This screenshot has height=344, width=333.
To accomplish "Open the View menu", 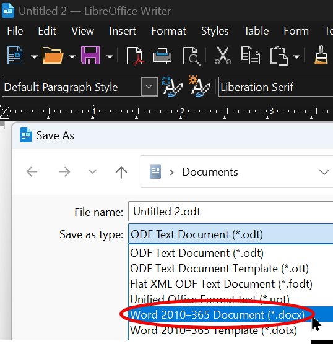I will 82,31.
